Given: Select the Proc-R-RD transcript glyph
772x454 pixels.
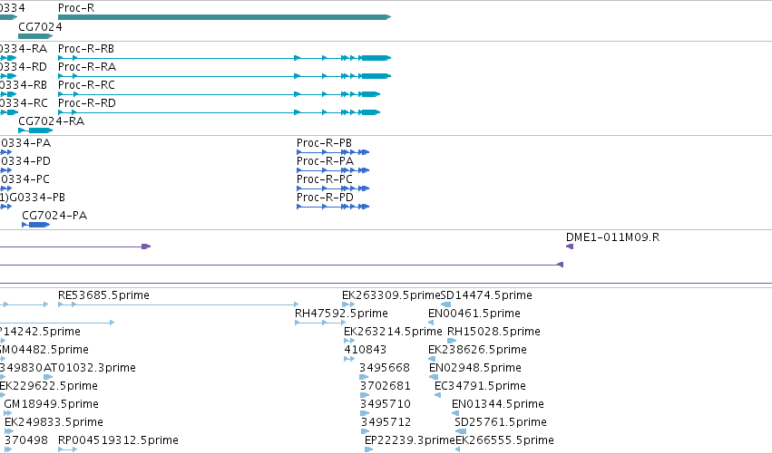Looking at the screenshot, I should [220, 112].
